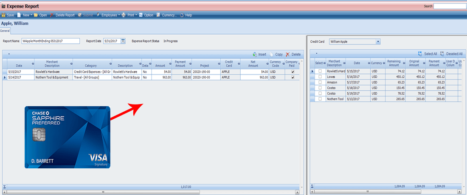Click the Expense Report window icon
The height and width of the screenshot is (195, 467).
3,6
